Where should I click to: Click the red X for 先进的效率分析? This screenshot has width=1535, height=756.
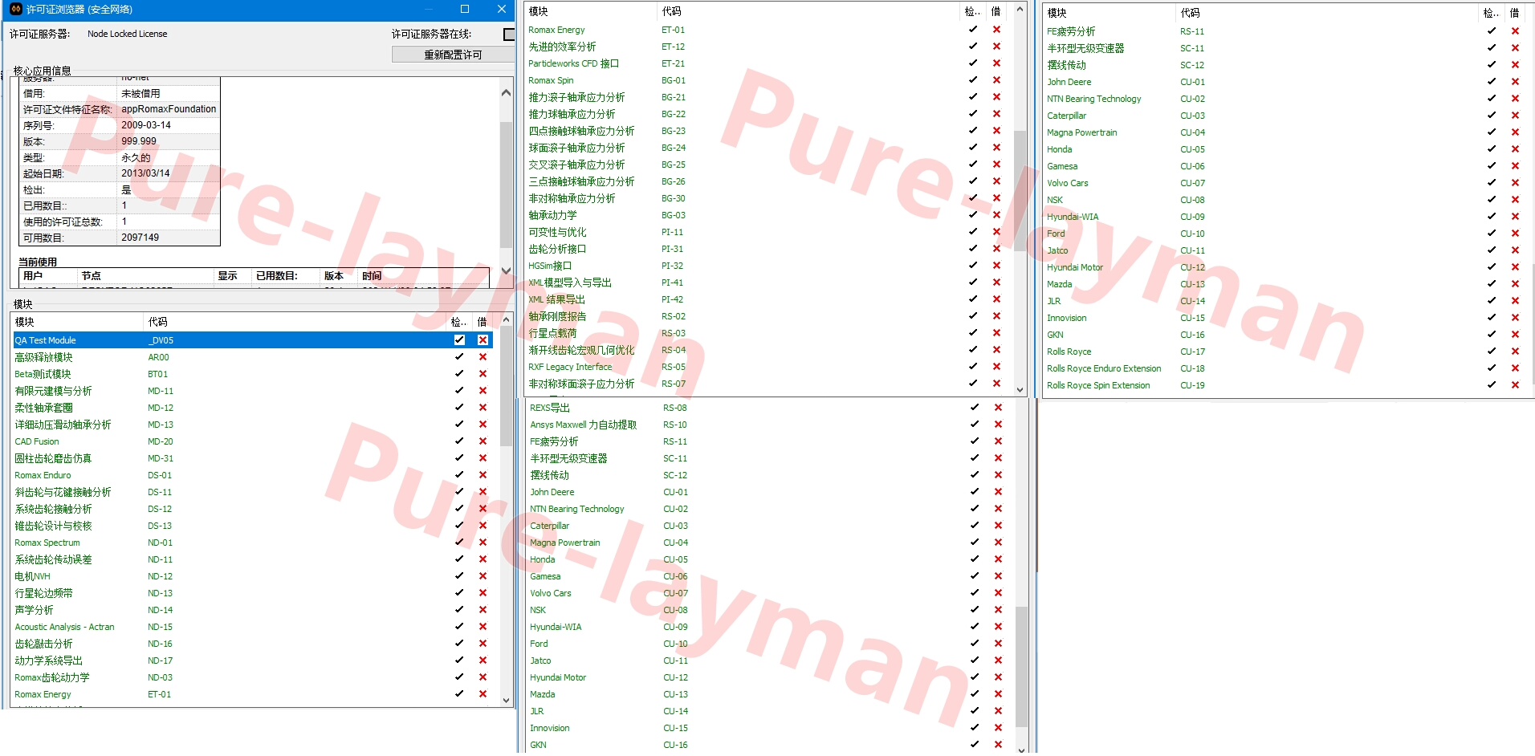(x=996, y=47)
